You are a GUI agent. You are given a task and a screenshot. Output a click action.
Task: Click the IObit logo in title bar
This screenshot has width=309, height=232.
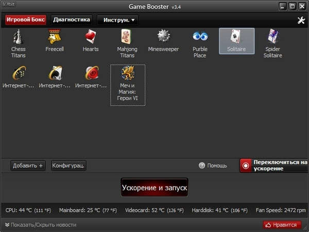[8, 5]
